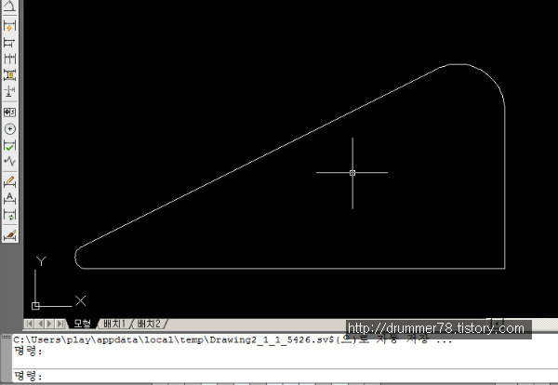Viewport: 558px width, 385px height.
Task: Click the next layout tab arrow
Action: coord(50,324)
